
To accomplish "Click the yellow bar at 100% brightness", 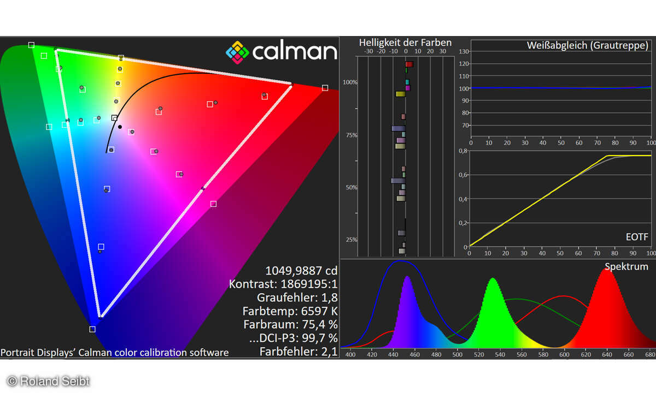I will point(400,94).
